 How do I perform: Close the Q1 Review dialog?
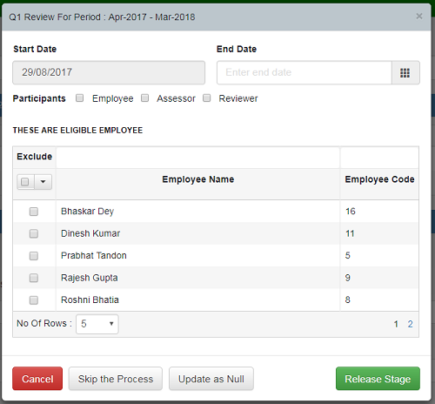click(419, 17)
